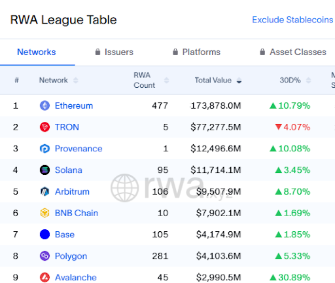The image size is (335, 283).
Task: Switch to the Networks tab
Action: click(x=37, y=52)
